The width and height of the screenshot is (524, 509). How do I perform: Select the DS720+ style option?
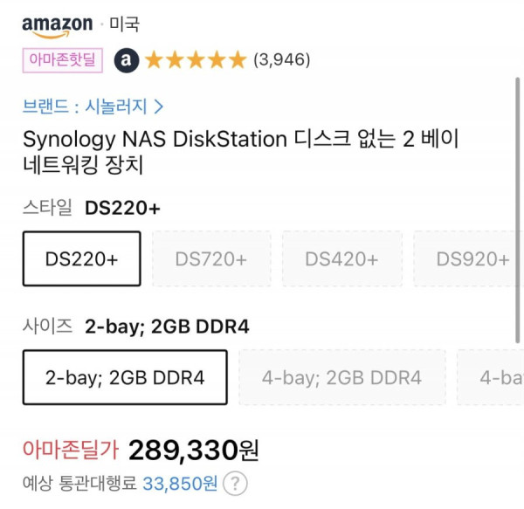click(211, 258)
